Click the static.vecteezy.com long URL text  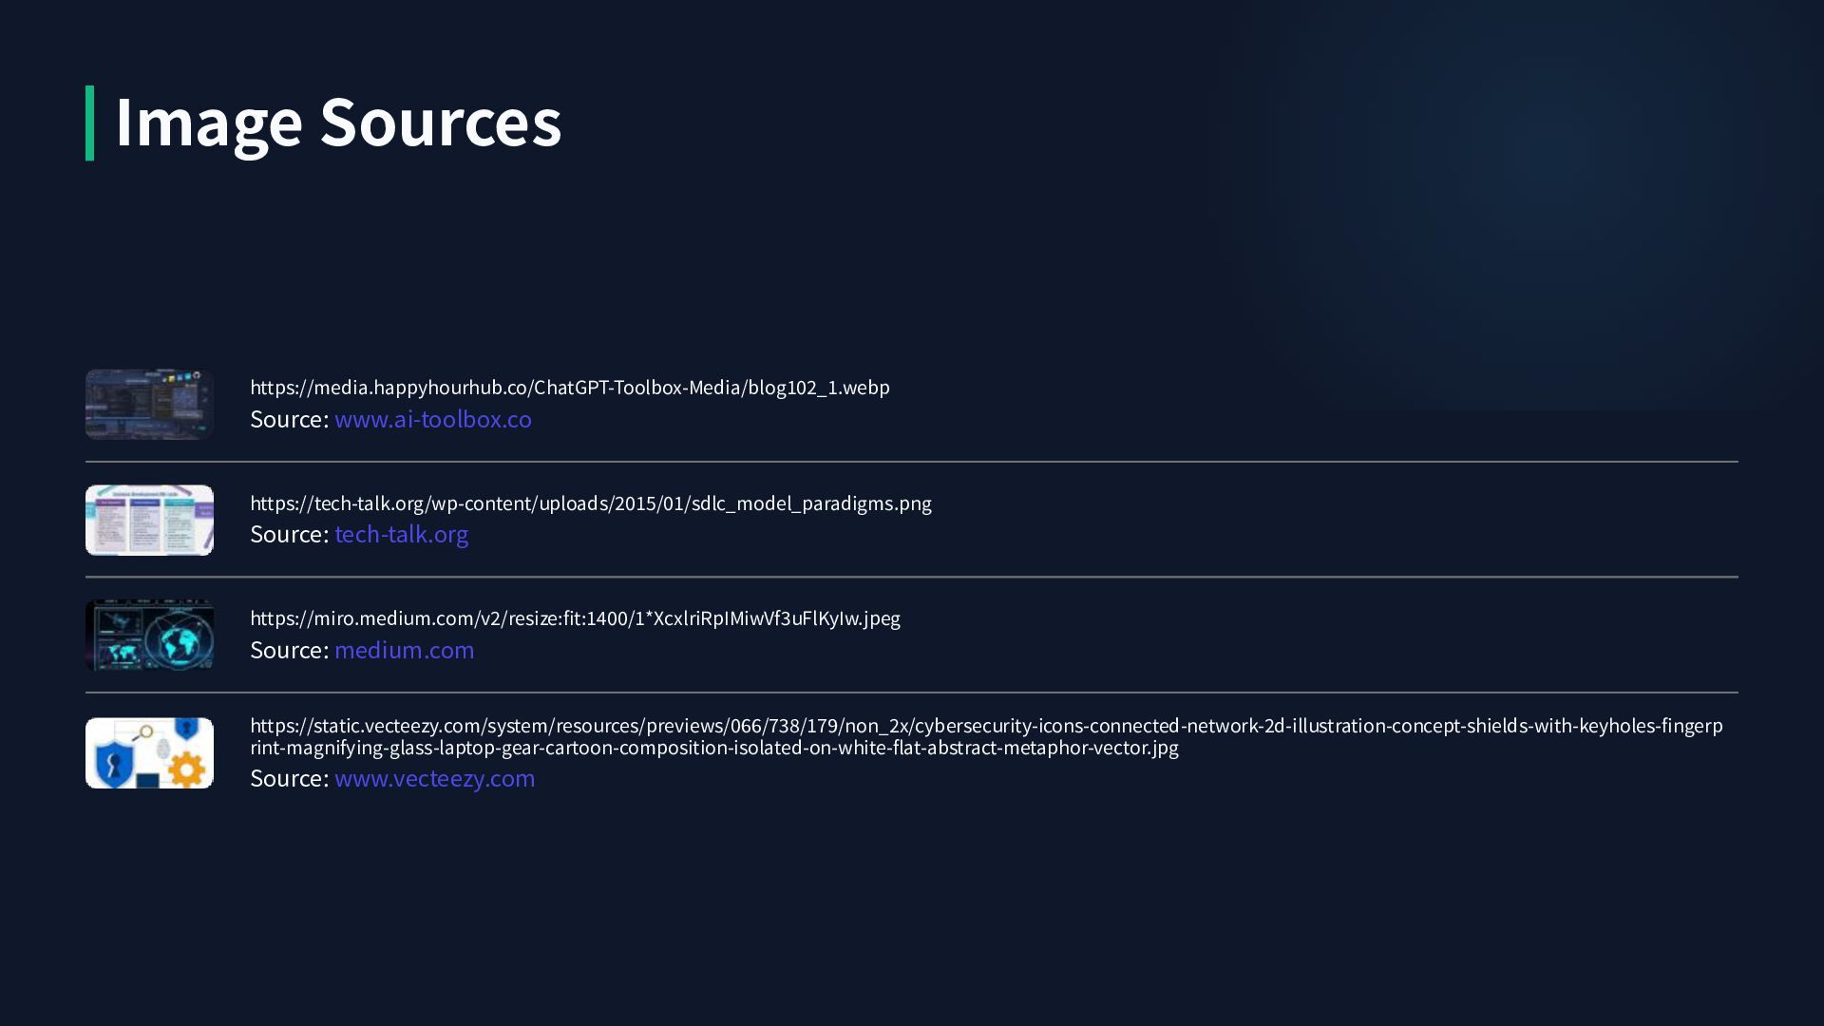[x=985, y=736]
